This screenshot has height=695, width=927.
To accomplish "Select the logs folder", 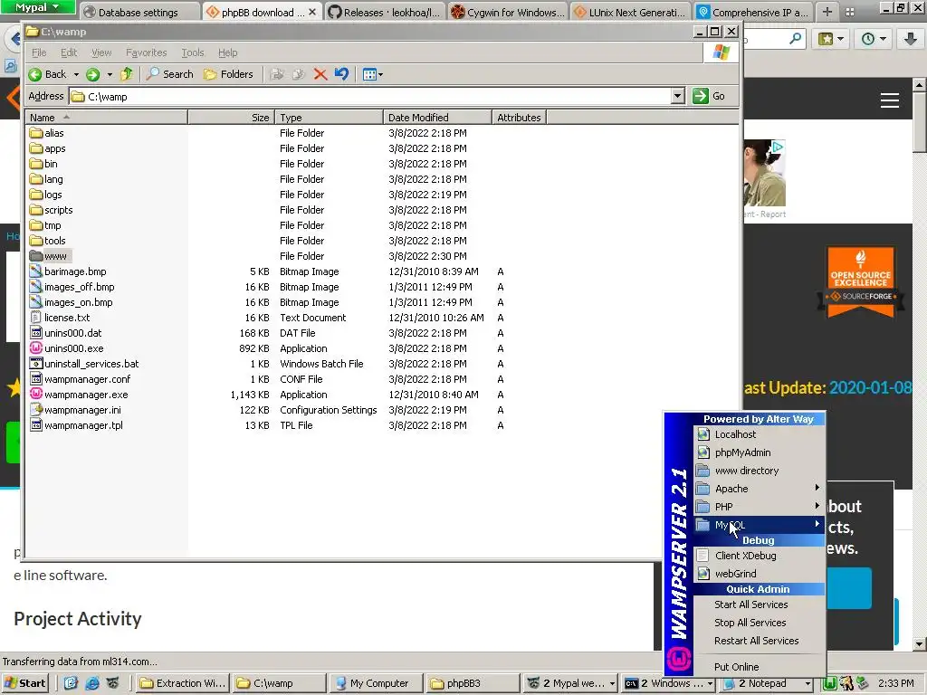I will (x=45, y=195).
